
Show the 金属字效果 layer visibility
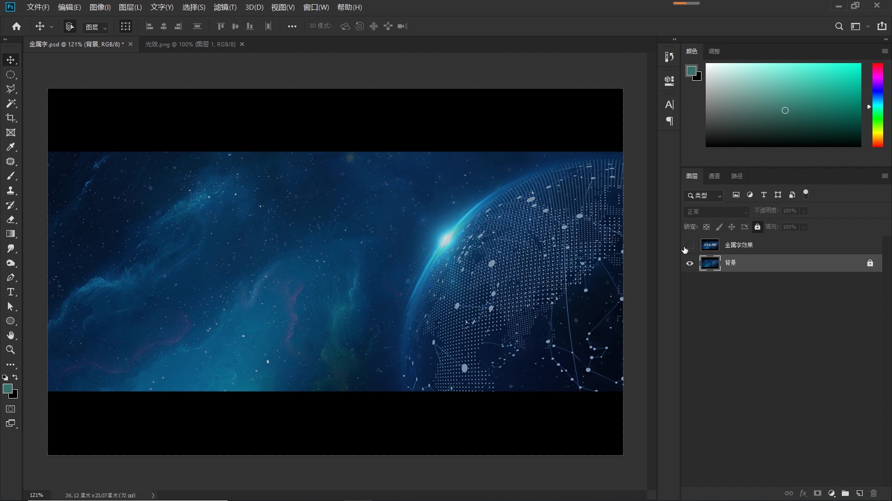689,245
